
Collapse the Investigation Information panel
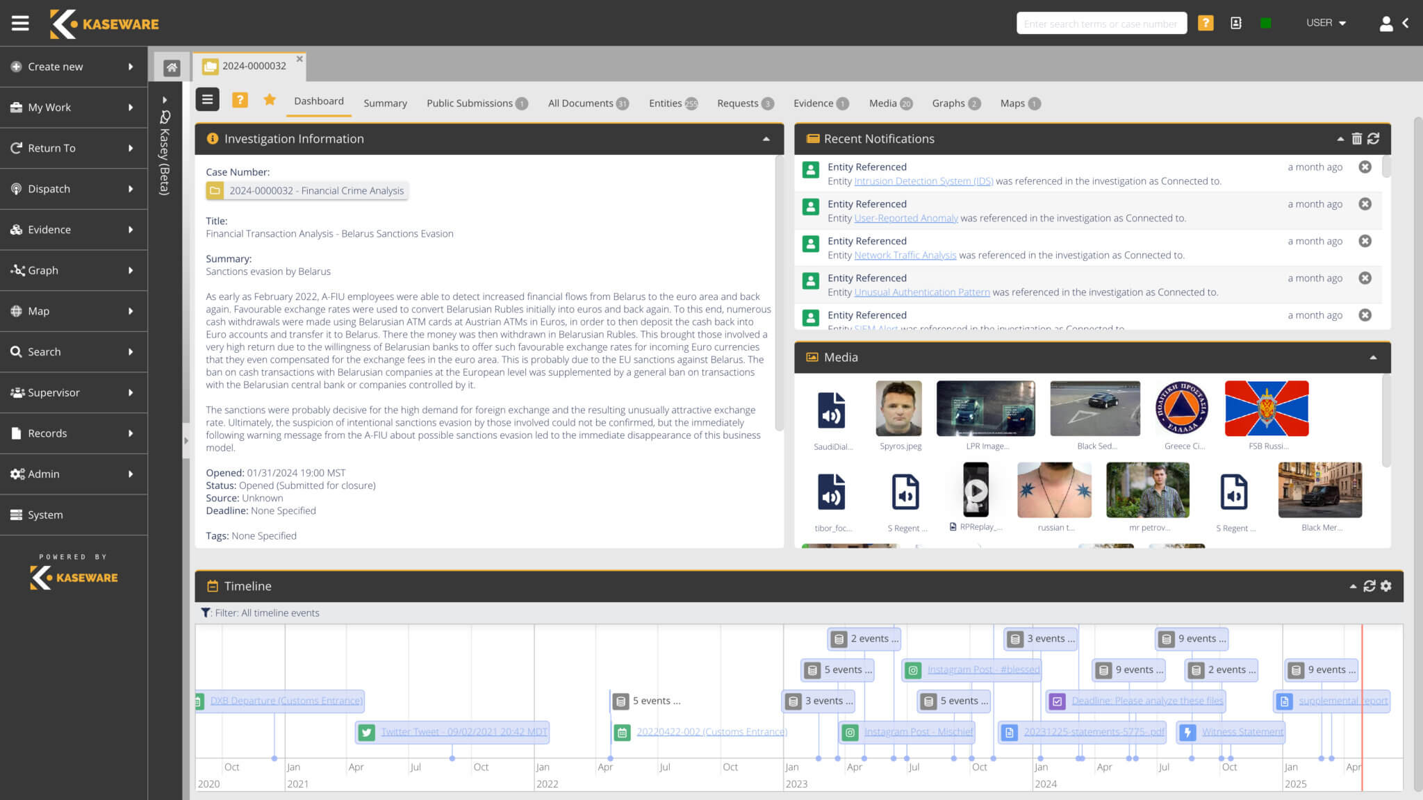[766, 139]
